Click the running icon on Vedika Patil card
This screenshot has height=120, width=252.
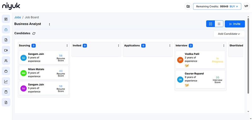point(187,66)
